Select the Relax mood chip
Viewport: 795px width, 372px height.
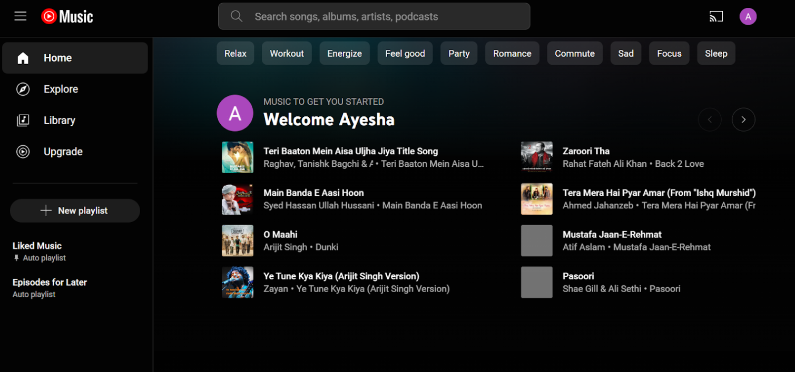click(x=235, y=54)
